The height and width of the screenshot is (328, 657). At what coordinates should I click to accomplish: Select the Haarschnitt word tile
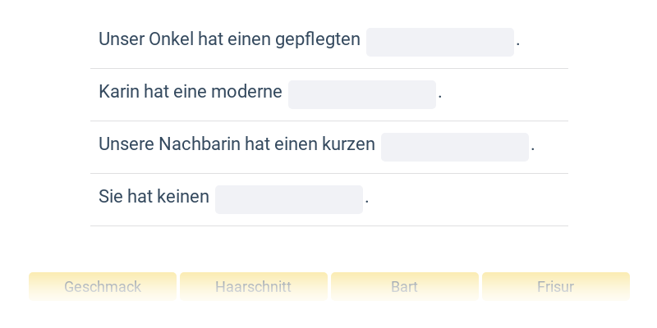(254, 287)
